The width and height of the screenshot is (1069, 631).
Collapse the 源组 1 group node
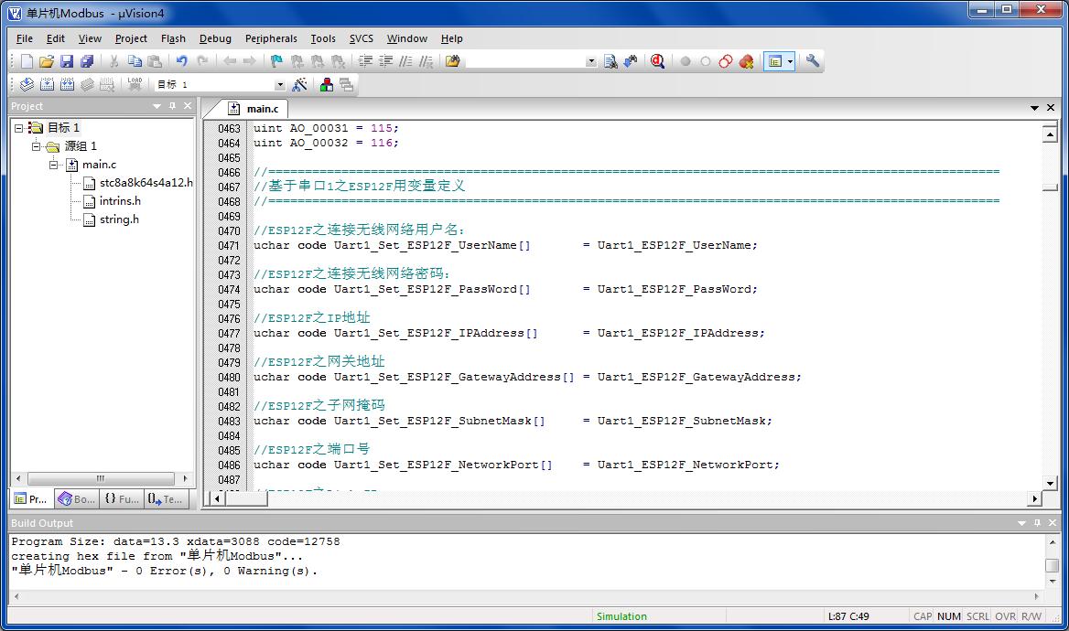point(36,145)
